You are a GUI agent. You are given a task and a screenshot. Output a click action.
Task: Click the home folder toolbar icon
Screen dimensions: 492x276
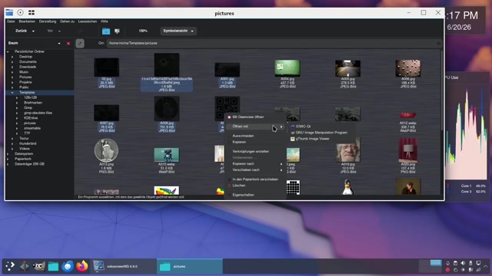[x=106, y=31]
